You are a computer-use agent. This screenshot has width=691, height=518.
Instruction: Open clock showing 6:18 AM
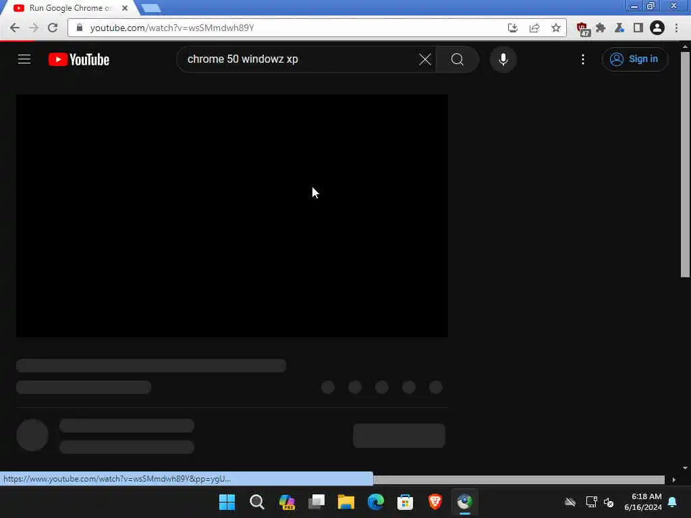click(x=642, y=502)
